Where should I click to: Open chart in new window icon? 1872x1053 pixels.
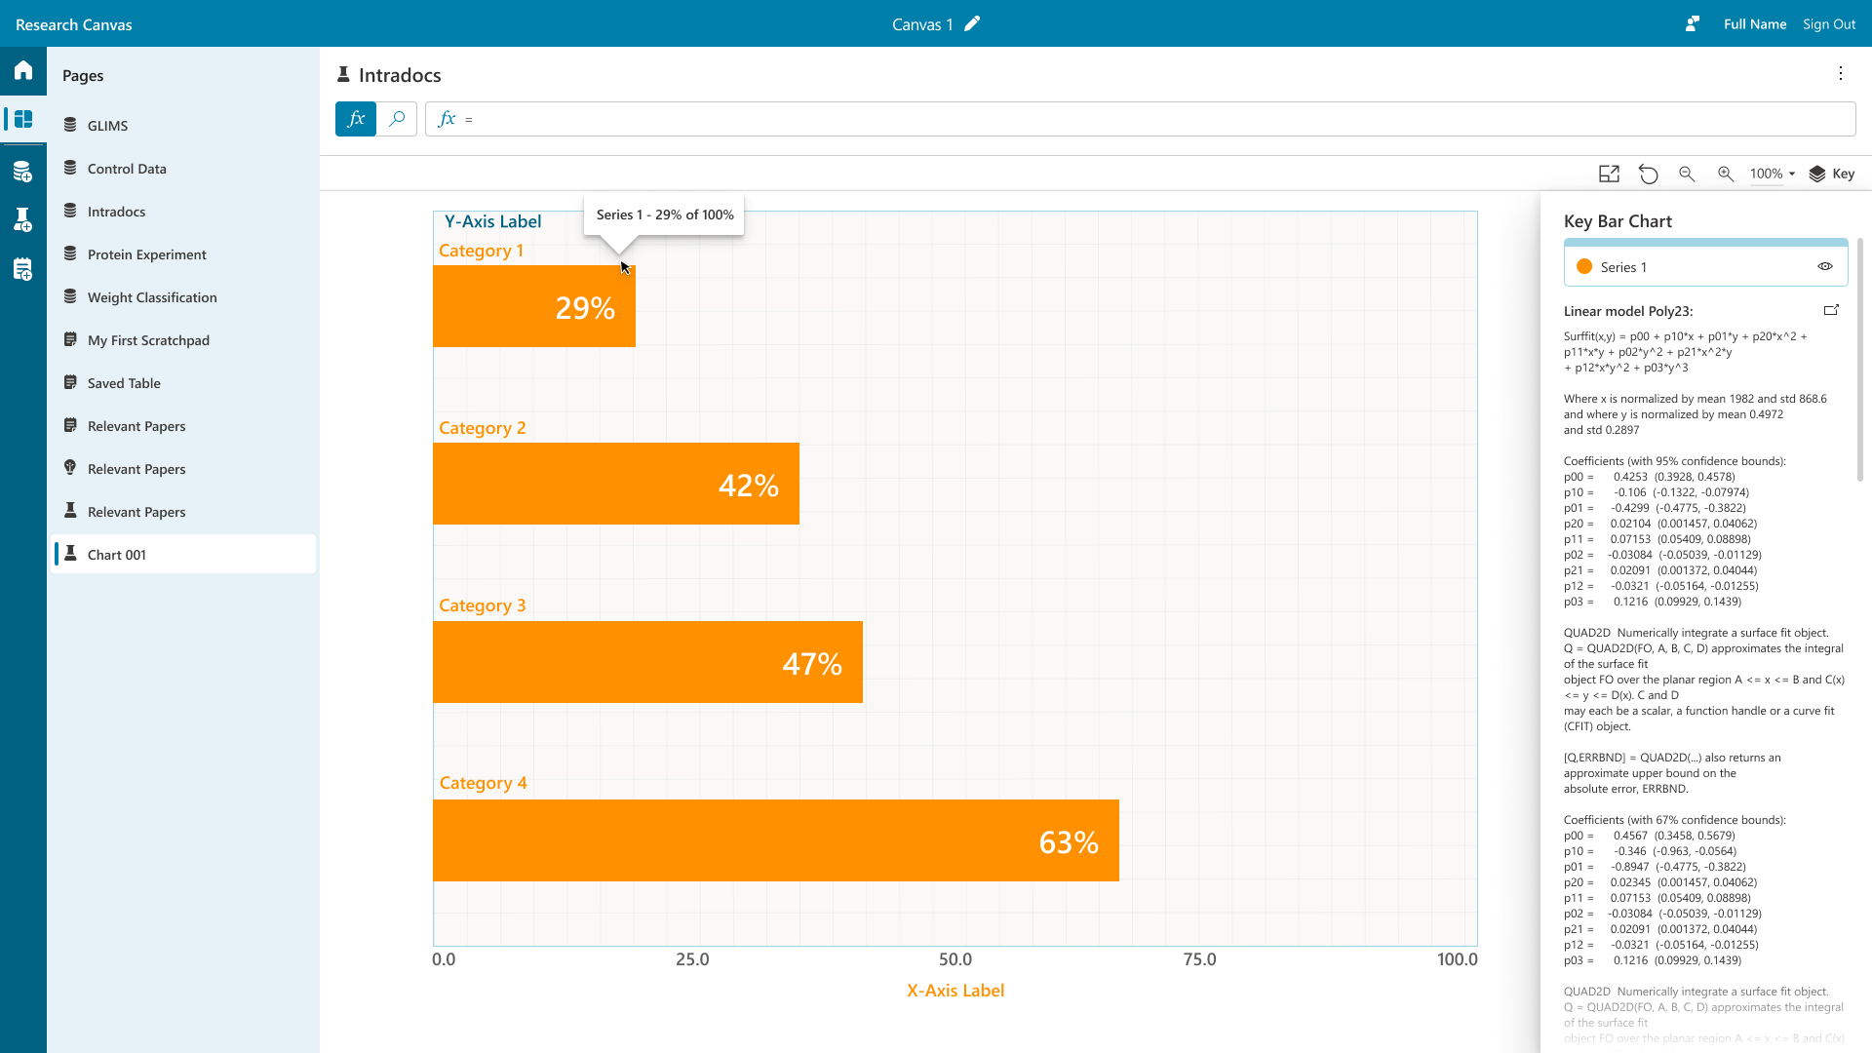click(x=1609, y=175)
